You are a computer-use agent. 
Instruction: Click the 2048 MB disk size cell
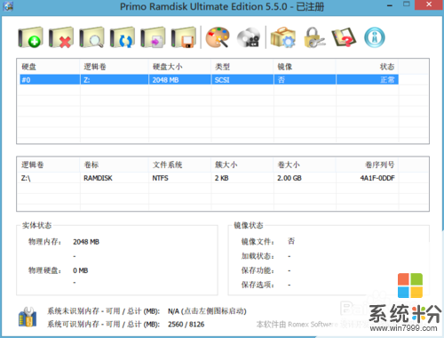tap(180, 80)
